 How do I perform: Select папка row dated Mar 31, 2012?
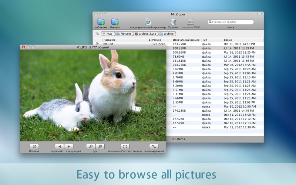(215, 127)
